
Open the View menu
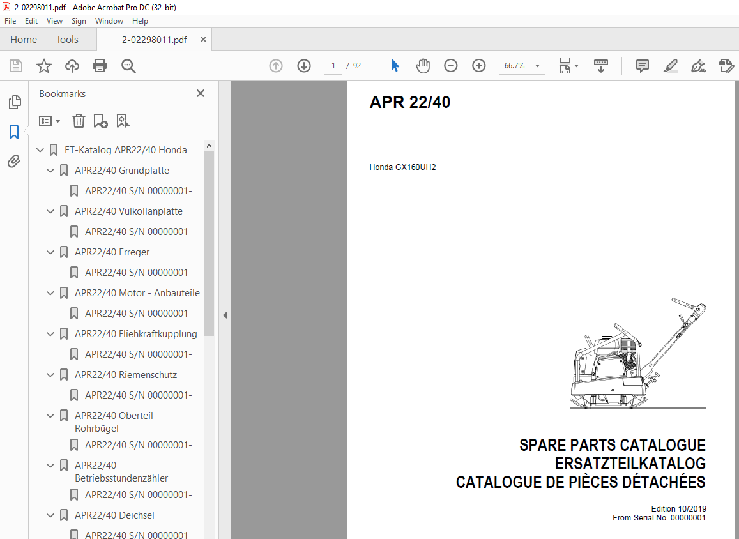pyautogui.click(x=54, y=20)
